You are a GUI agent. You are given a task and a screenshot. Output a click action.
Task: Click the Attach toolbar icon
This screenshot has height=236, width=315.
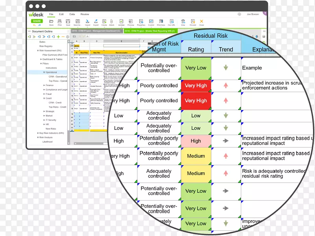(x=112, y=21)
